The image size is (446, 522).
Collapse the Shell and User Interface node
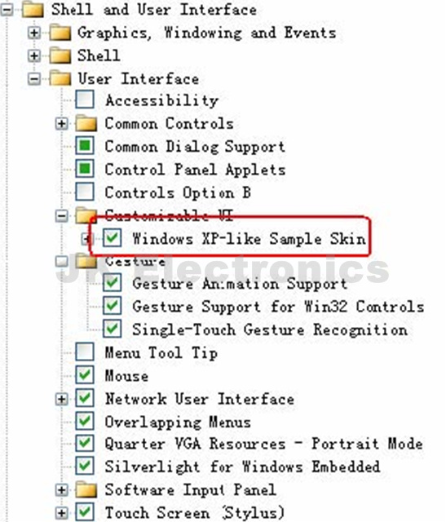click(7, 10)
